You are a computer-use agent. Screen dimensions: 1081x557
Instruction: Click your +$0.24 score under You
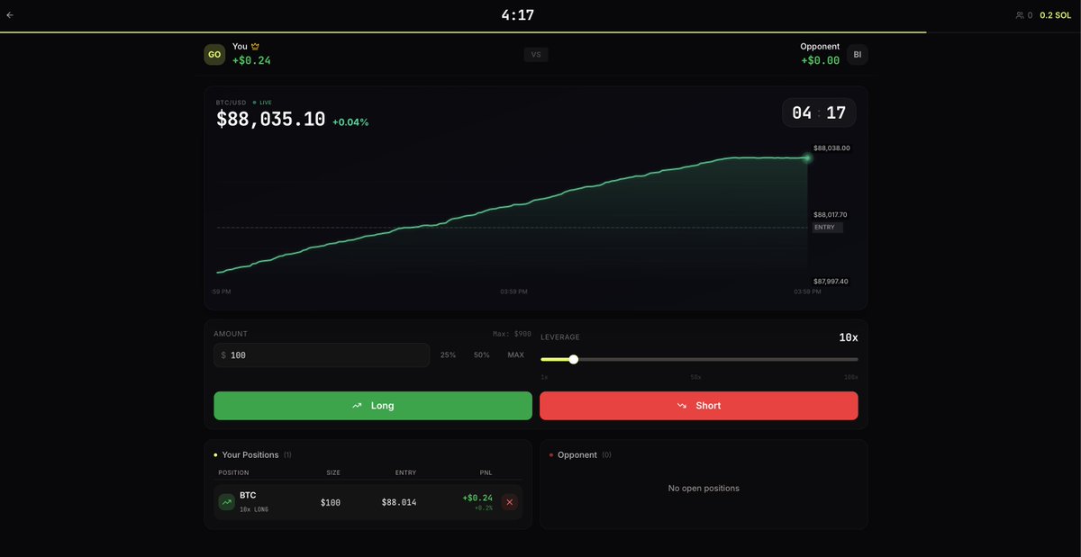(251, 60)
